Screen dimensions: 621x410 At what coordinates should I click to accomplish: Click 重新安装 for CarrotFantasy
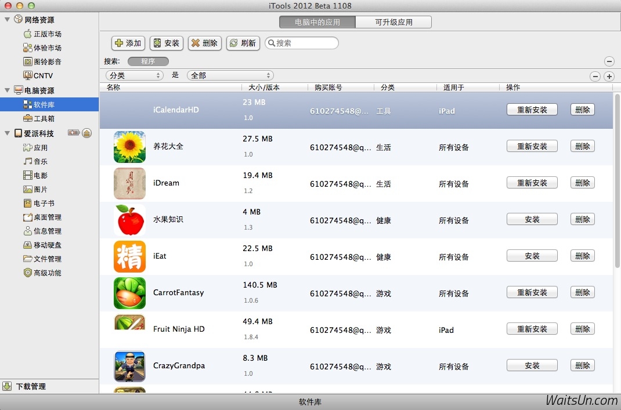tap(532, 293)
